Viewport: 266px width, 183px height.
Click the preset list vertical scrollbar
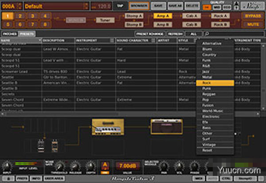point(263,77)
